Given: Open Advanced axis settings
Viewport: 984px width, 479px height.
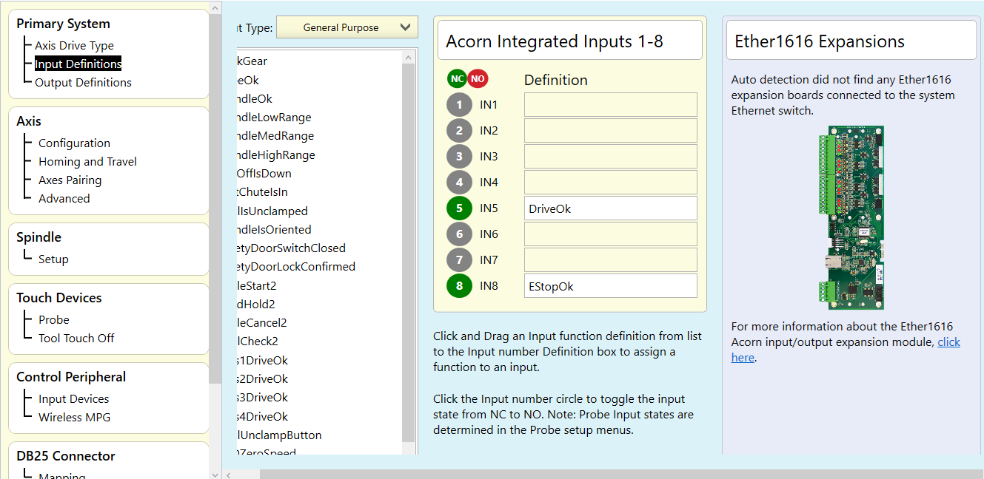Looking at the screenshot, I should (x=64, y=199).
